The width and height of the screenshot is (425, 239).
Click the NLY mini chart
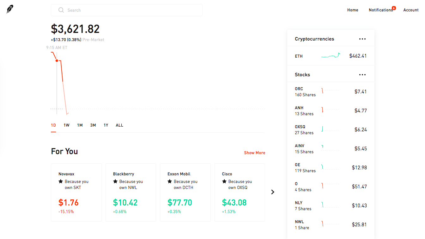click(330, 205)
